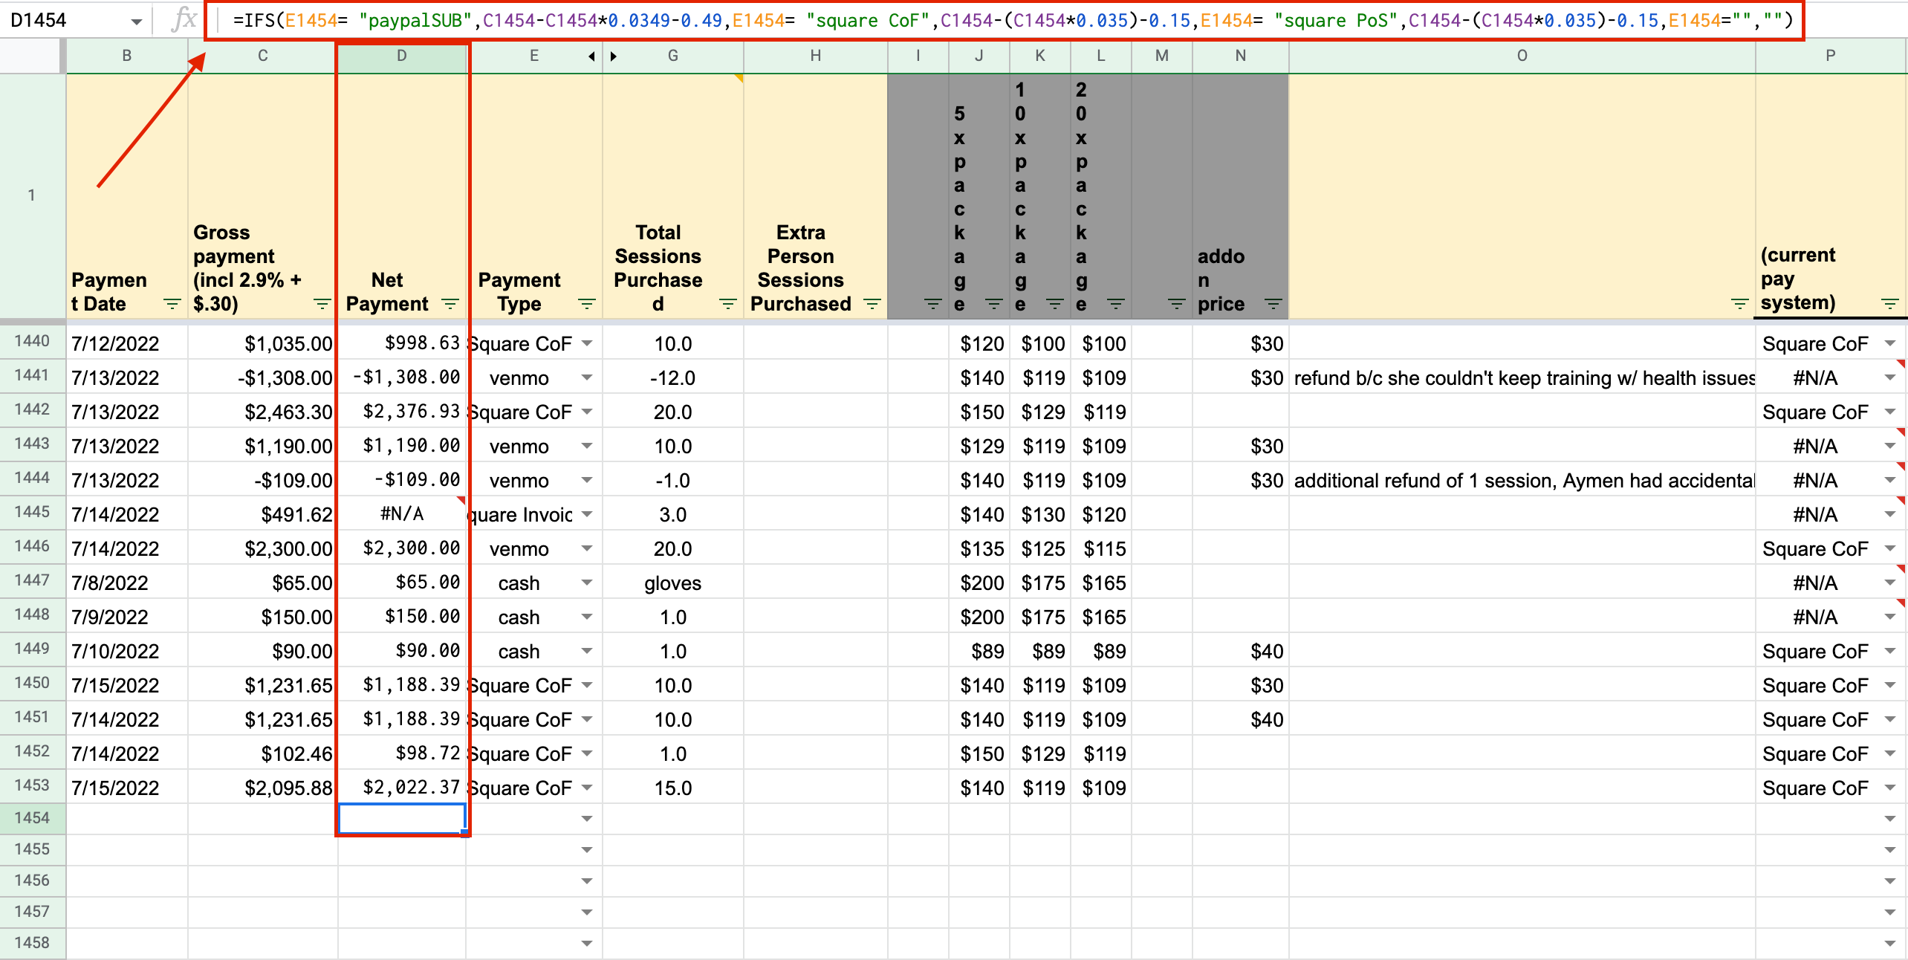Select column C header

(262, 56)
